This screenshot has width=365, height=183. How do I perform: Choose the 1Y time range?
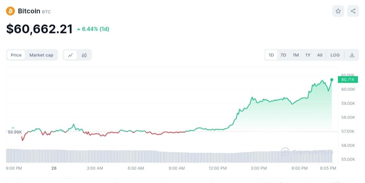coord(308,55)
